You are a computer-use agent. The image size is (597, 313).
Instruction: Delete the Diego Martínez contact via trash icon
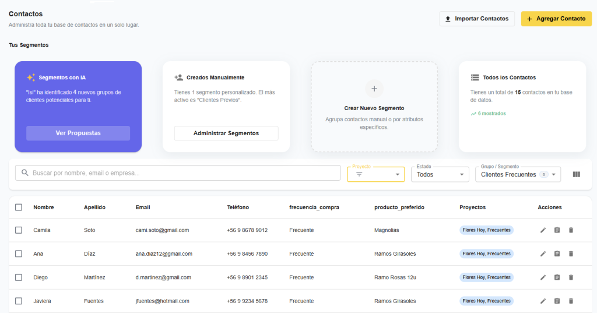pos(571,277)
